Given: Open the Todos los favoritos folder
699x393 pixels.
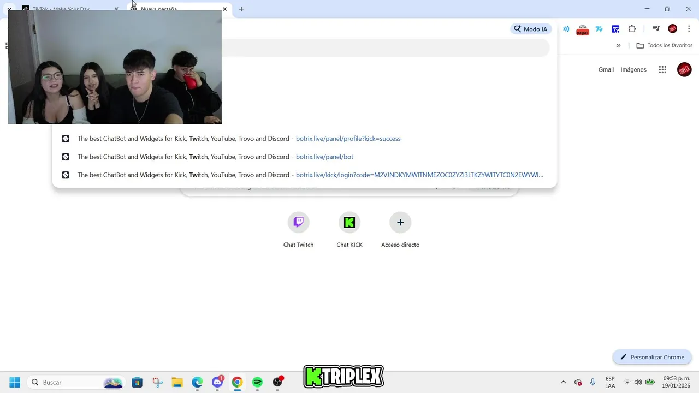Looking at the screenshot, I should pyautogui.click(x=664, y=46).
